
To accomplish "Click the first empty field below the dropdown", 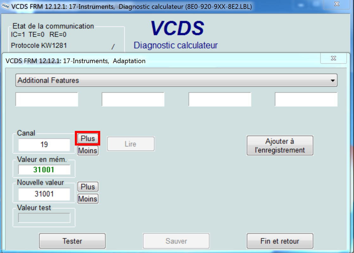I will click(x=47, y=100).
